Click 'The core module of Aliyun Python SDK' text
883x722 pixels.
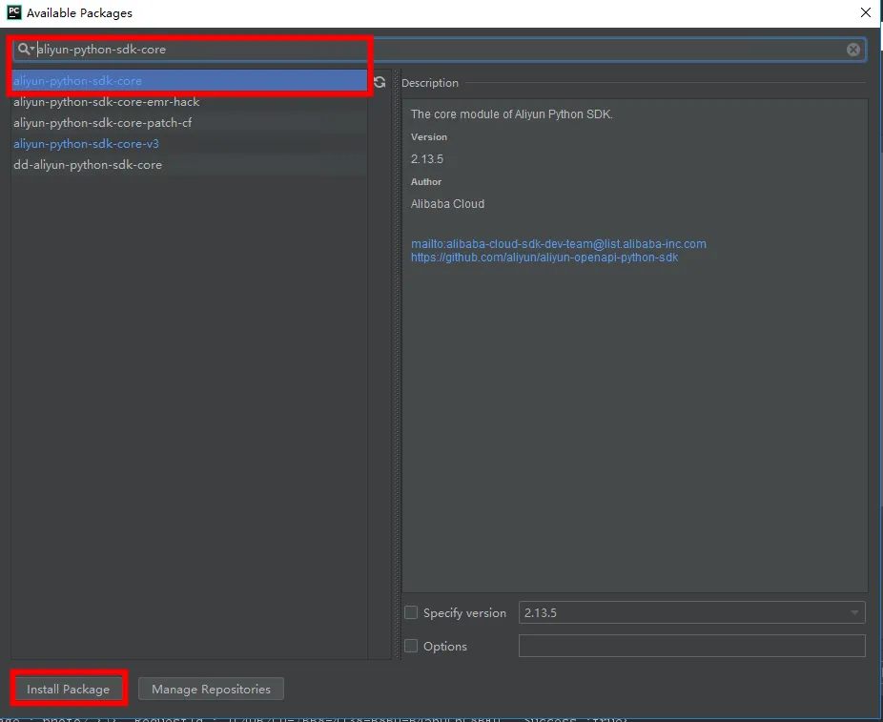tap(511, 113)
